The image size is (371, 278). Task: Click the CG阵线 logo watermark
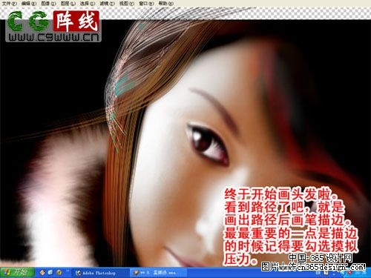53,26
